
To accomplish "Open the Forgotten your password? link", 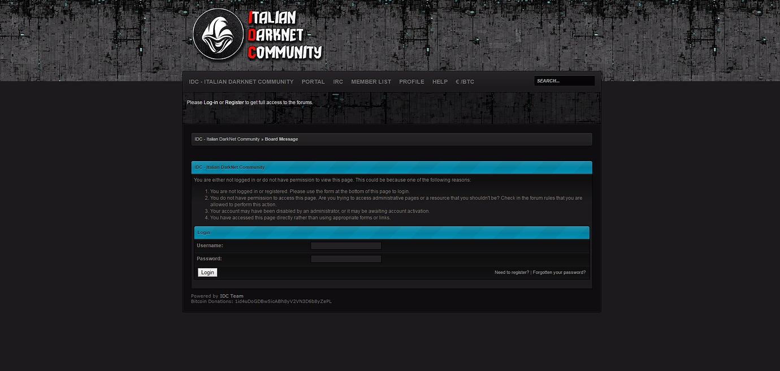I will (x=559, y=273).
